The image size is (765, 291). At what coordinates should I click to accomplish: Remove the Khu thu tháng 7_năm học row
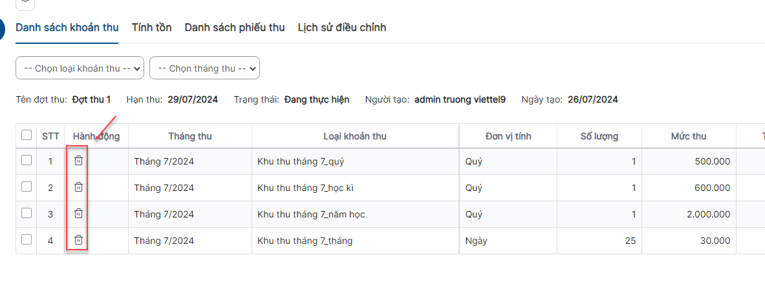(78, 213)
